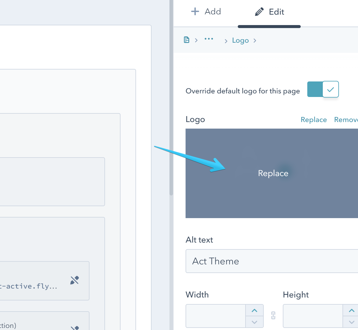Image resolution: width=358 pixels, height=330 pixels.
Task: Click the chevron after Logo breadcrumb
Action: tap(255, 41)
